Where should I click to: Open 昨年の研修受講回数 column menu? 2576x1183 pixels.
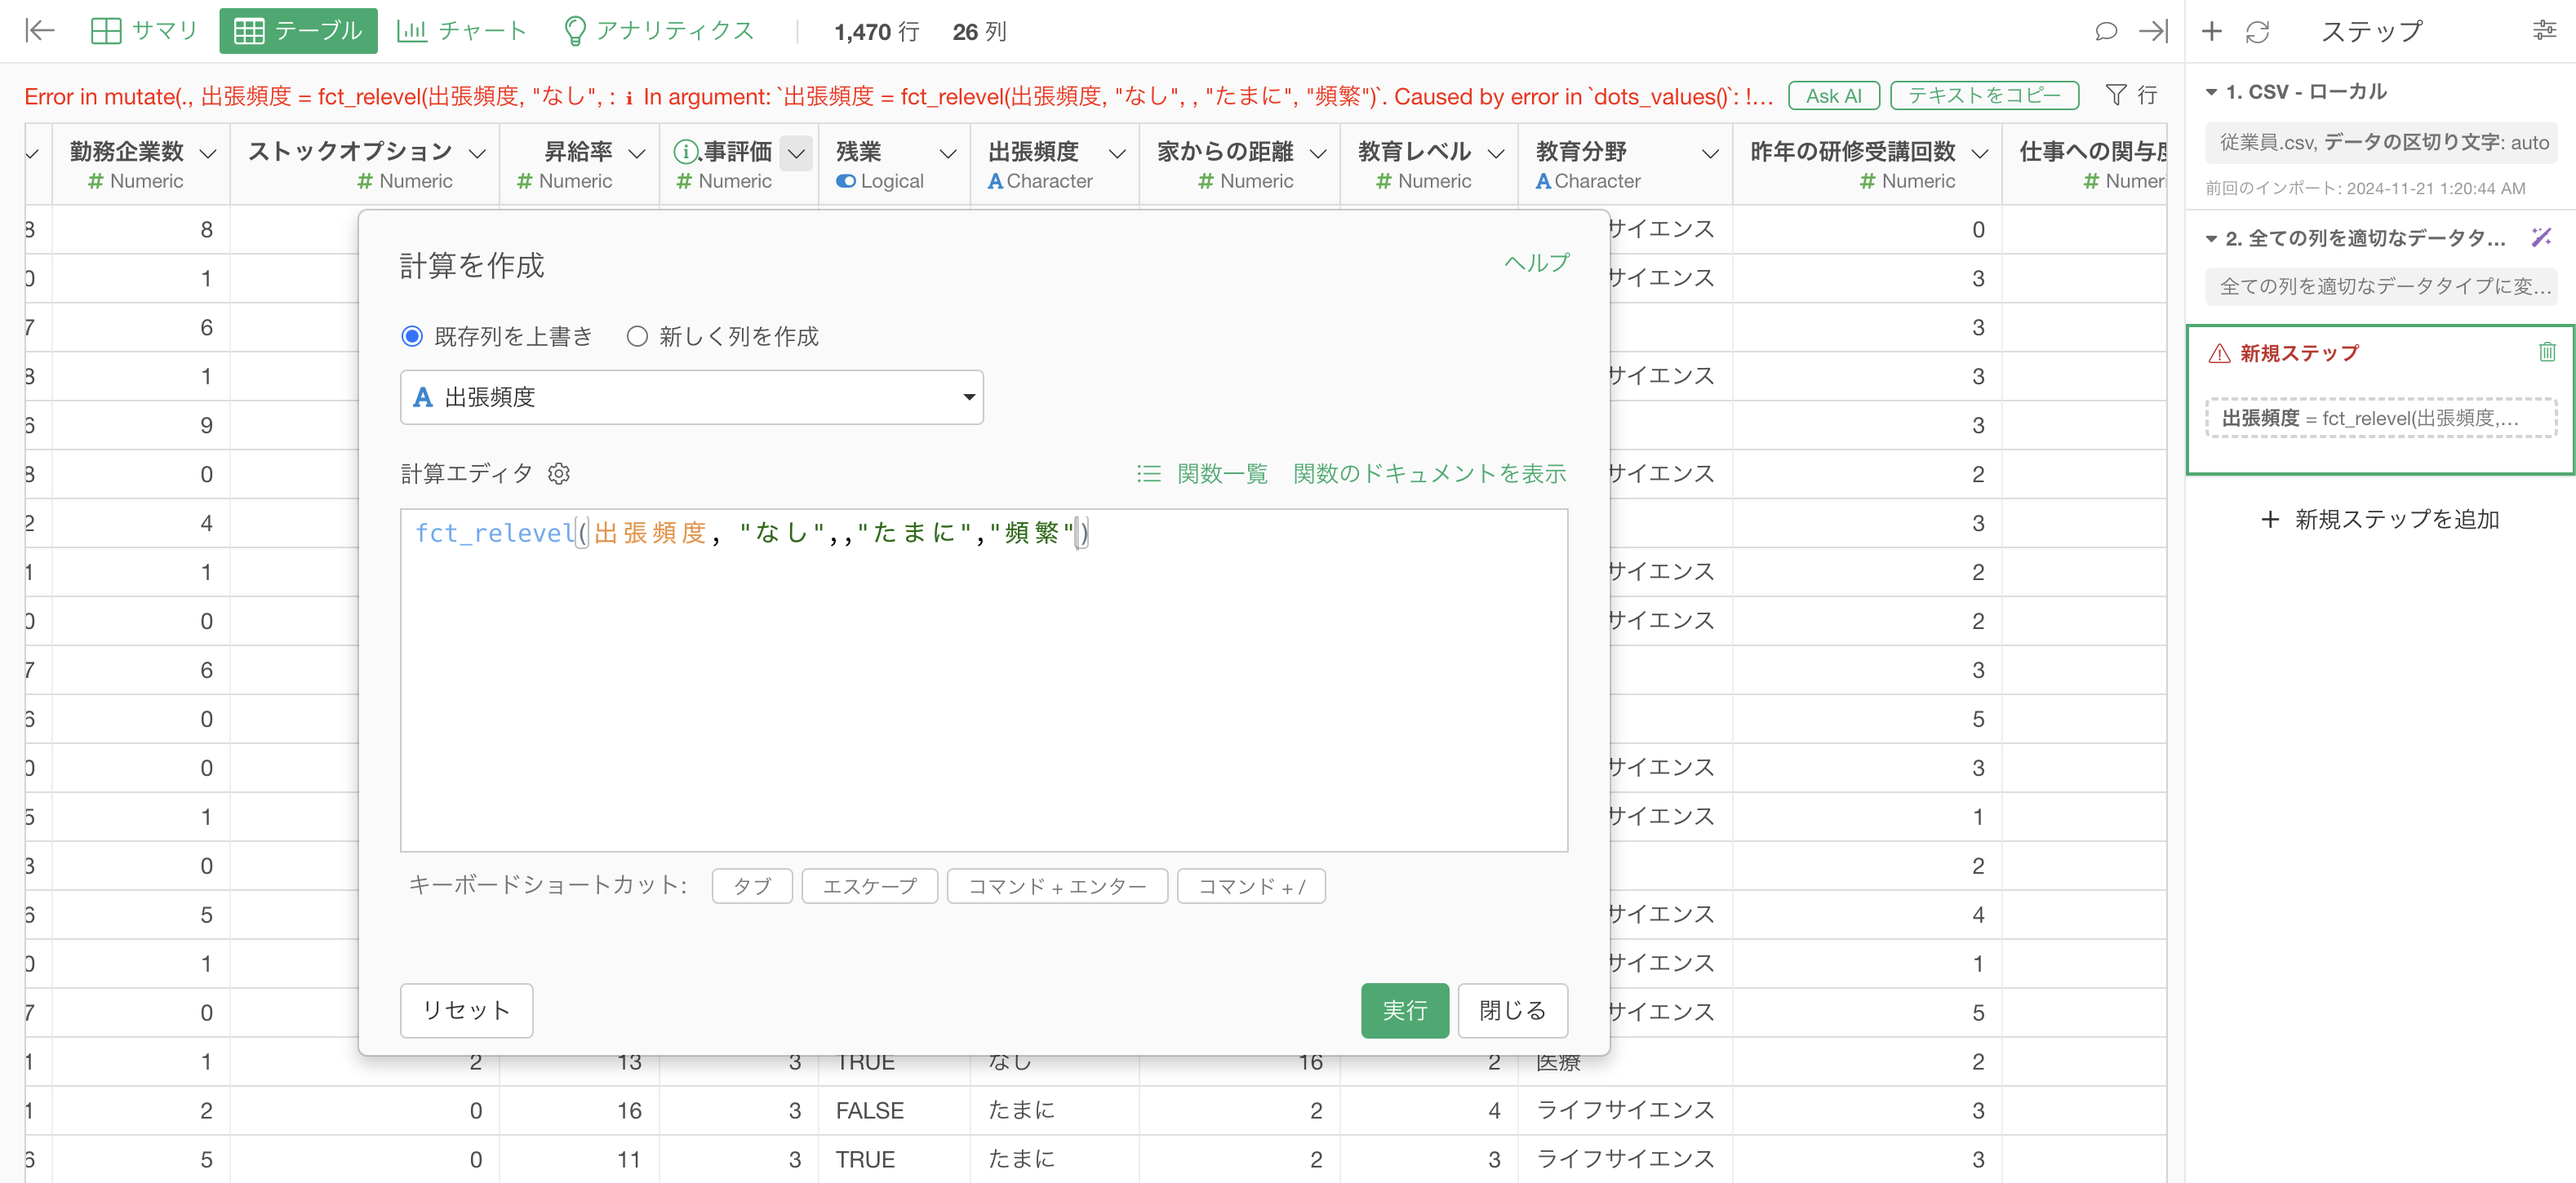[1979, 154]
